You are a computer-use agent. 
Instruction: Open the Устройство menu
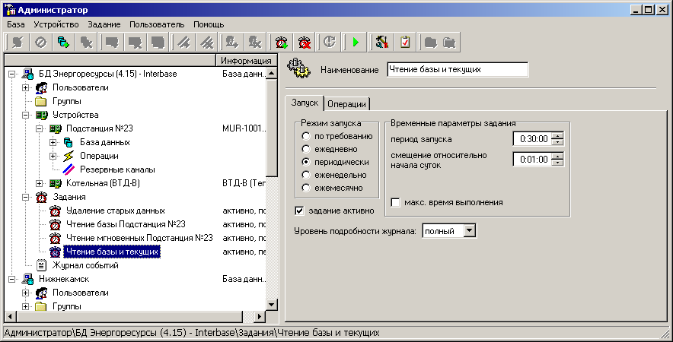click(x=56, y=24)
